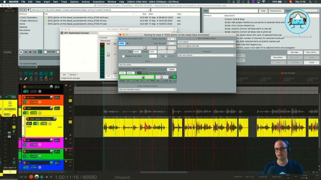
Task: Click the Filter input in Actions window
Action: [233, 11]
